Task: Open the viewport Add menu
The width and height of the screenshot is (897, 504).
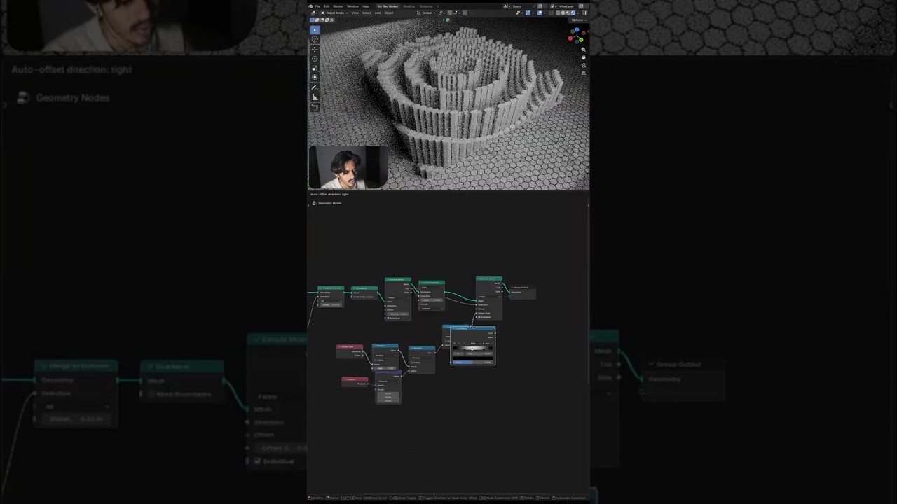Action: (x=378, y=13)
